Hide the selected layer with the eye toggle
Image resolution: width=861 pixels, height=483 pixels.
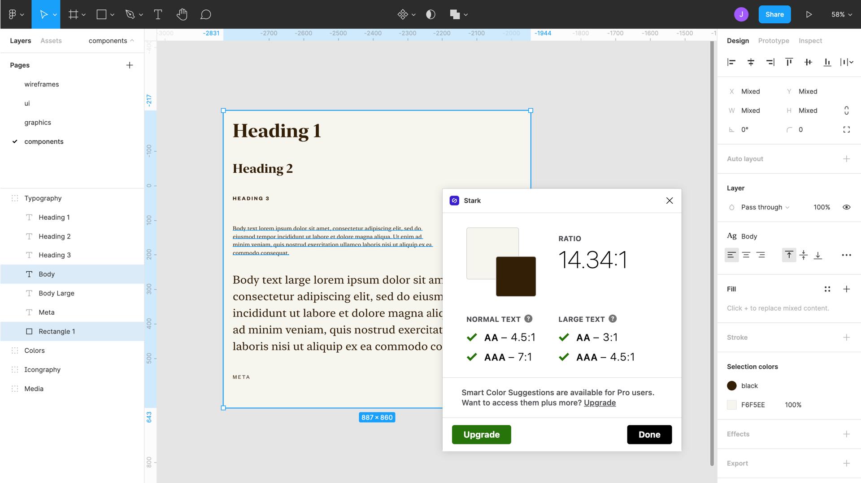(847, 207)
